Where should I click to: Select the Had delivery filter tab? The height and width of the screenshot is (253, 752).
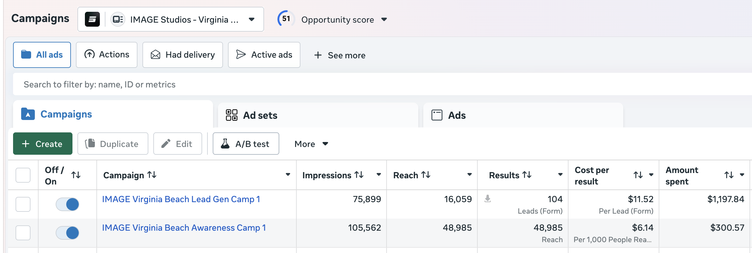tap(183, 55)
